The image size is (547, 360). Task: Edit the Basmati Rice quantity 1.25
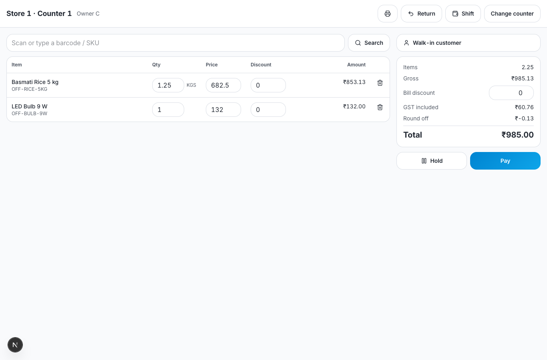168,85
